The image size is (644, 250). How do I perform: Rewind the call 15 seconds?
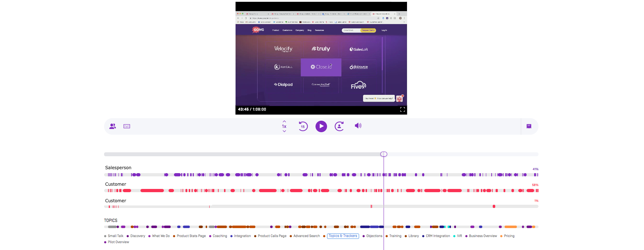point(303,126)
